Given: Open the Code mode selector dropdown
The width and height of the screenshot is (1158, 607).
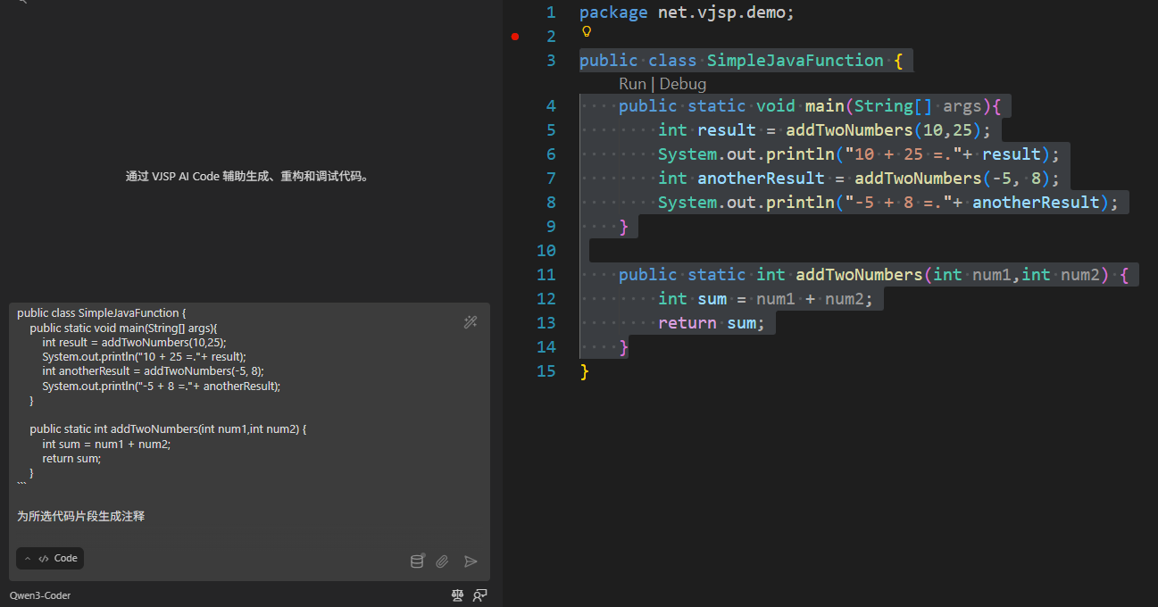Looking at the screenshot, I should (51, 559).
